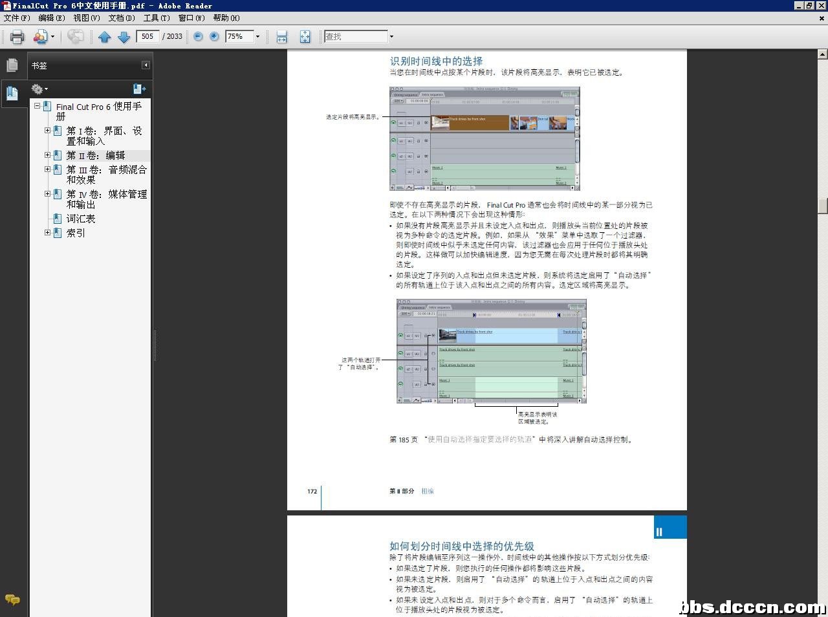Click the total page count 2033
The width and height of the screenshot is (828, 617).
coord(175,37)
